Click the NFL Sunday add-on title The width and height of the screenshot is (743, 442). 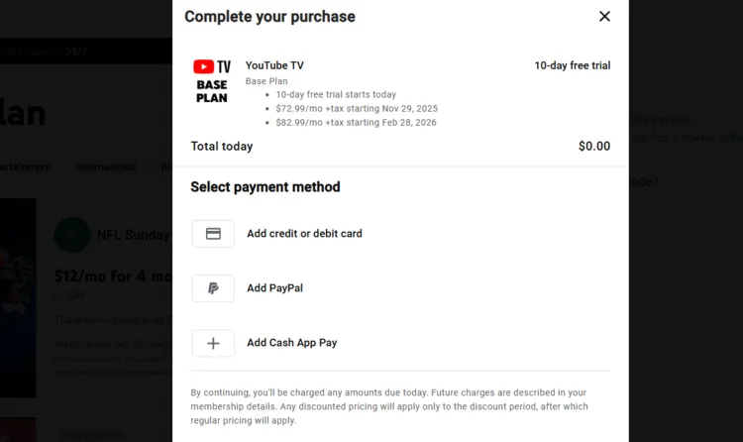pyautogui.click(x=132, y=235)
